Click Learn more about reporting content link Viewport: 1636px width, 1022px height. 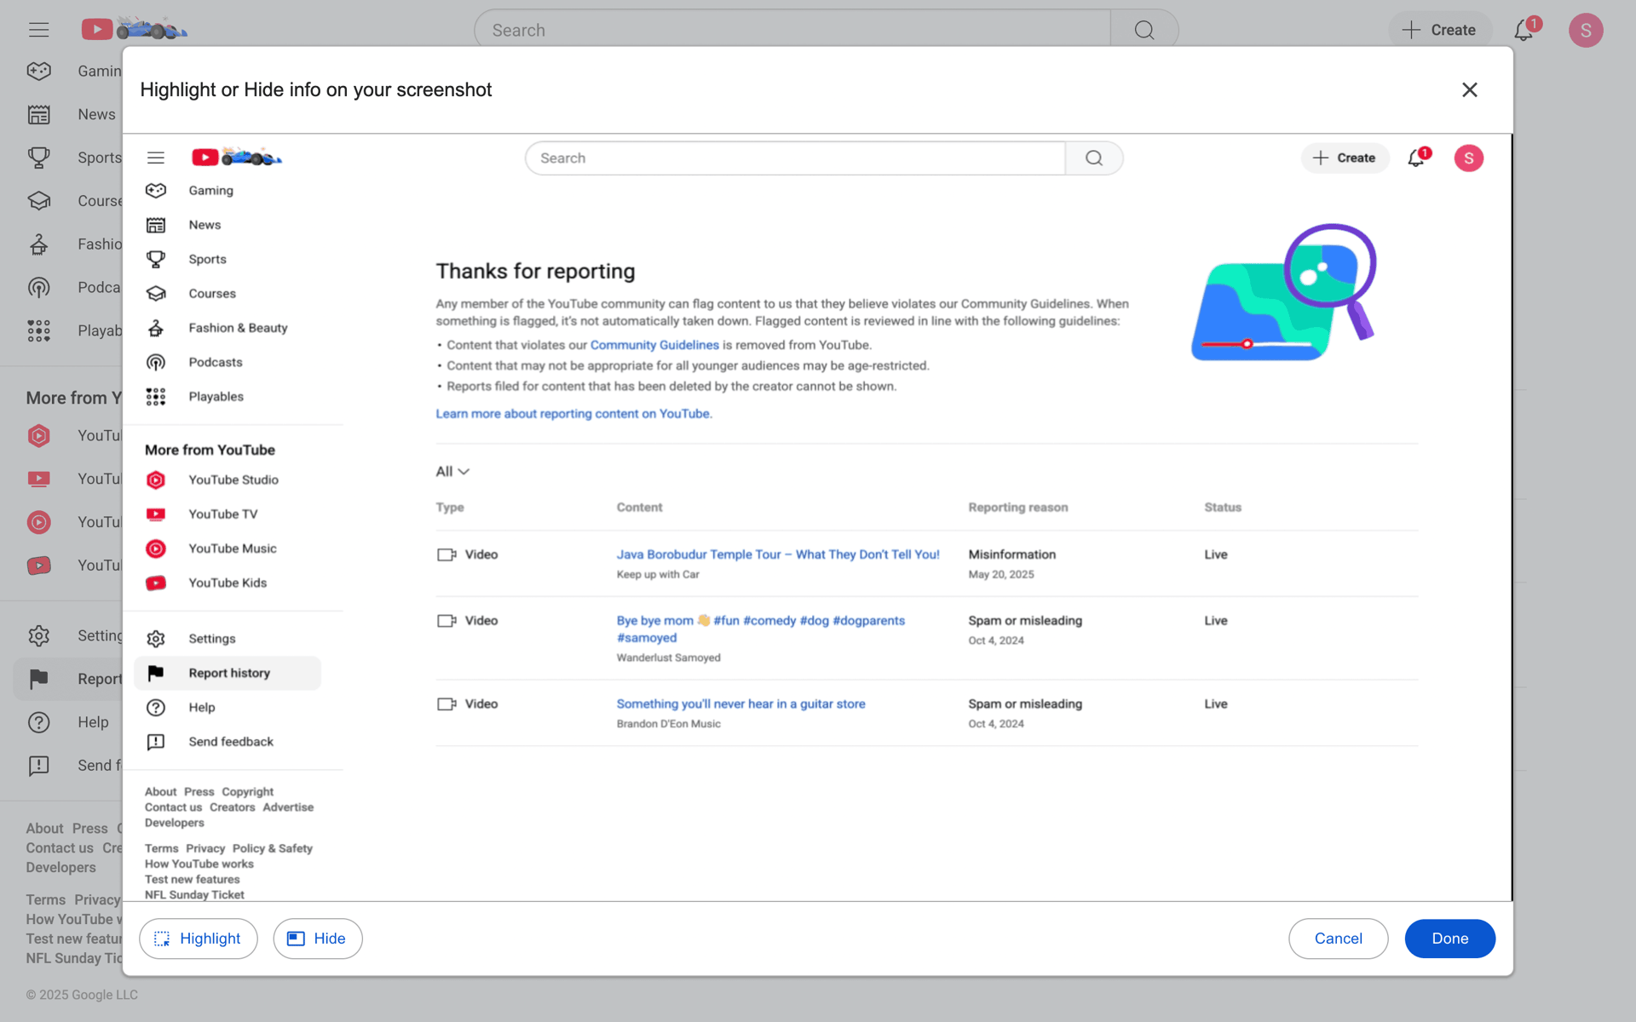click(574, 414)
